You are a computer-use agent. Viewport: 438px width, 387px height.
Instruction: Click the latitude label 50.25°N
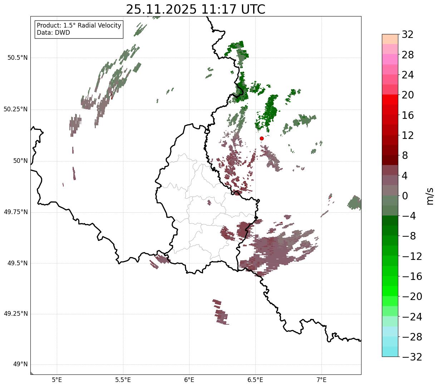[x=16, y=109]
